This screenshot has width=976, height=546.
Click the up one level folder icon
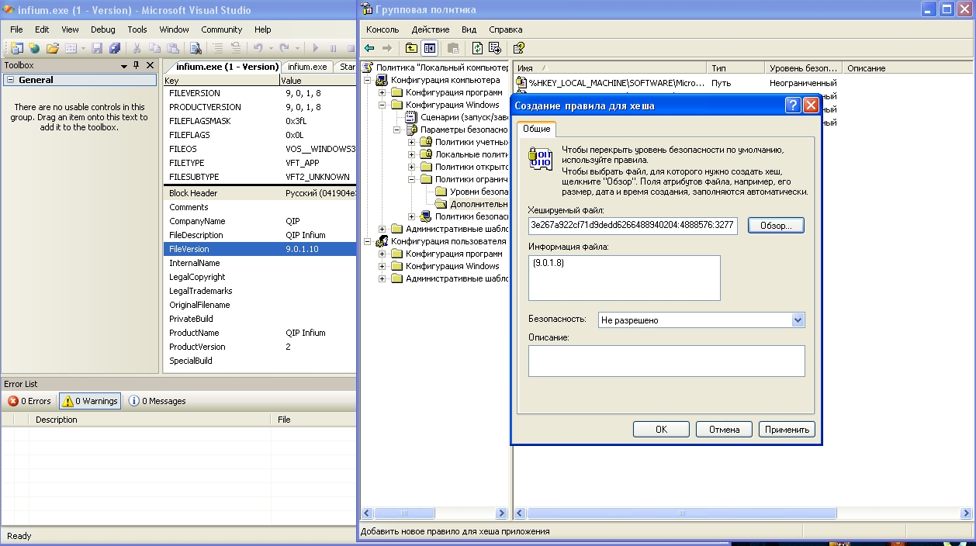pyautogui.click(x=412, y=48)
